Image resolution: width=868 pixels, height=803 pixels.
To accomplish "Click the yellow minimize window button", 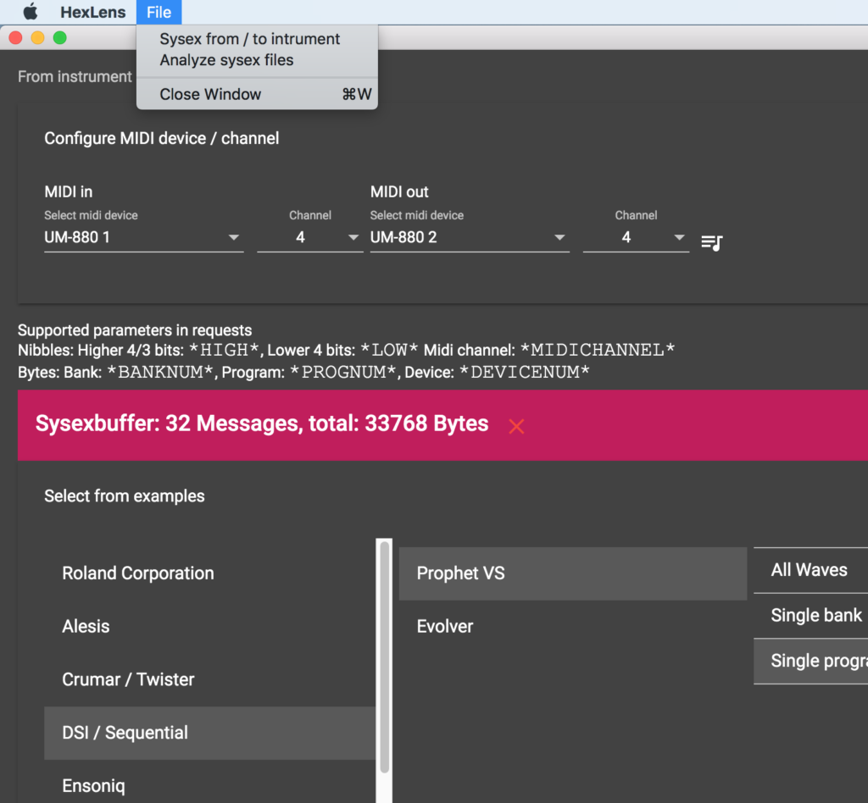I will coord(37,37).
